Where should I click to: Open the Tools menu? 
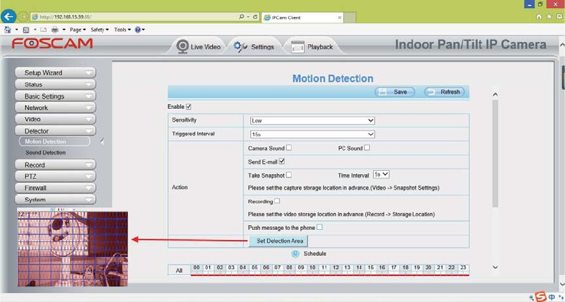[x=122, y=29]
